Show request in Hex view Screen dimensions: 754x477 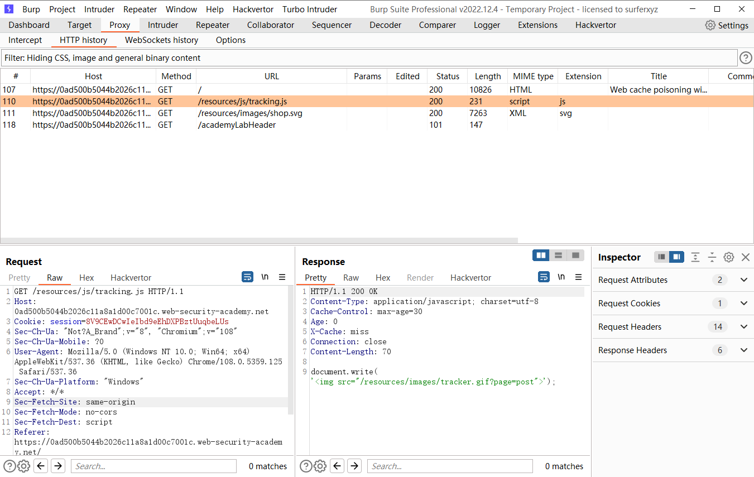(x=87, y=277)
